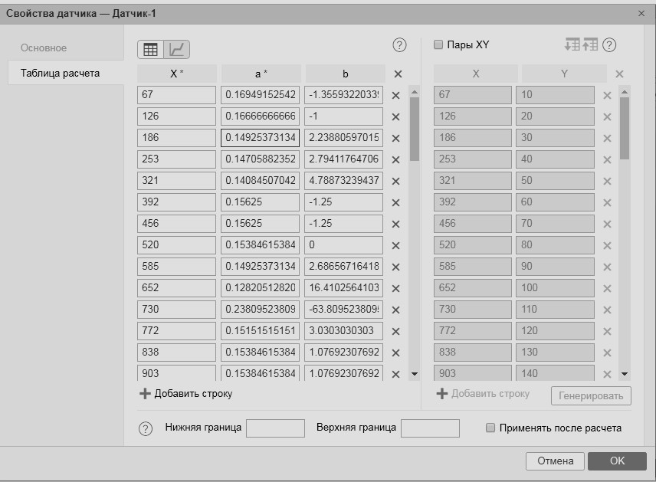Open help icon in XY pairs panel
Screen dimensions: 656x482
click(609, 45)
